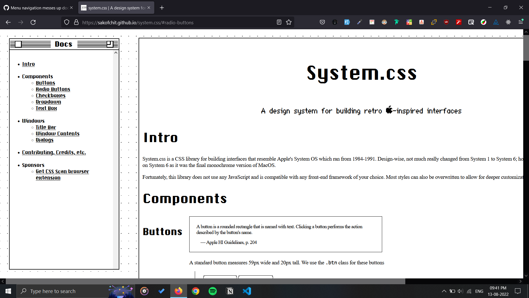This screenshot has height=298, width=529.
Task: Show hidden system tray icons chevron
Action: (444, 291)
